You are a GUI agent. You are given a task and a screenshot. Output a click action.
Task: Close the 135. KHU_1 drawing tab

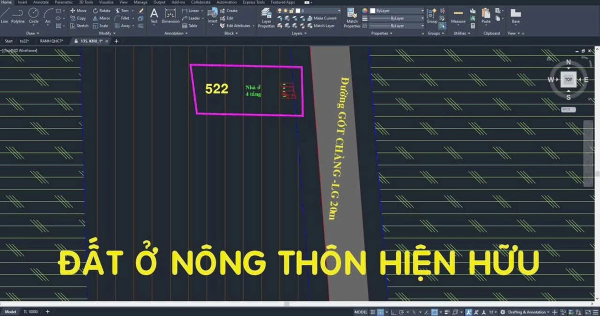107,41
